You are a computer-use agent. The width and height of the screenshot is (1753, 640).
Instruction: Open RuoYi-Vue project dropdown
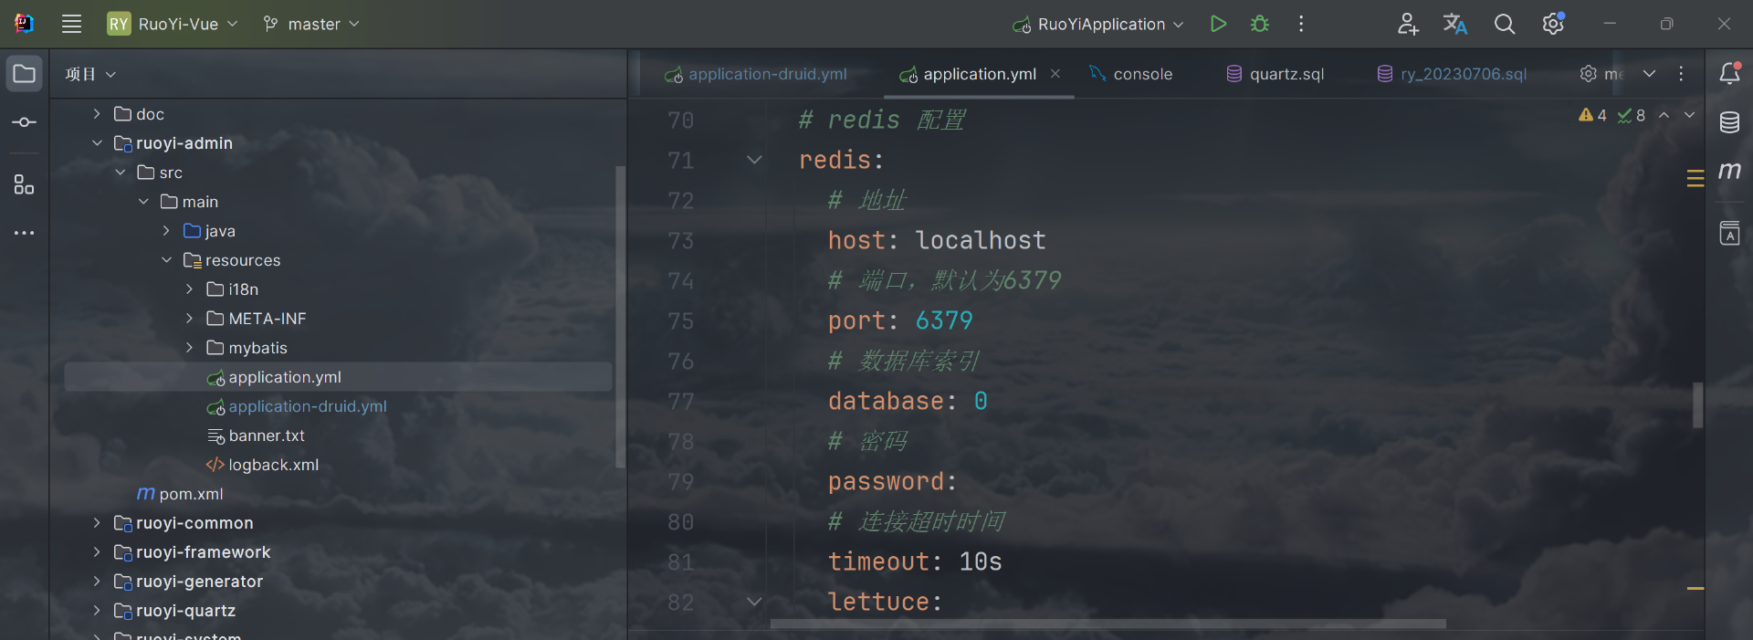pos(173,24)
